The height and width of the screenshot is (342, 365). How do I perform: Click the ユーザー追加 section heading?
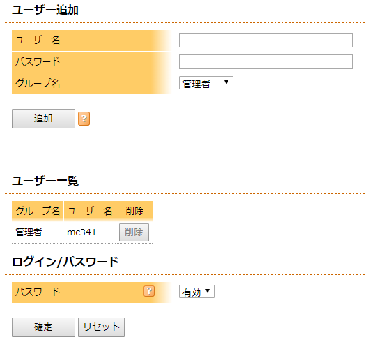click(45, 10)
